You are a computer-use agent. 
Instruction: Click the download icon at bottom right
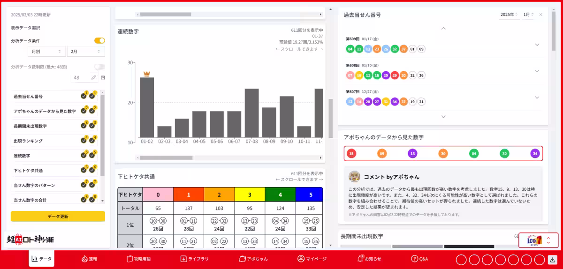click(x=552, y=260)
